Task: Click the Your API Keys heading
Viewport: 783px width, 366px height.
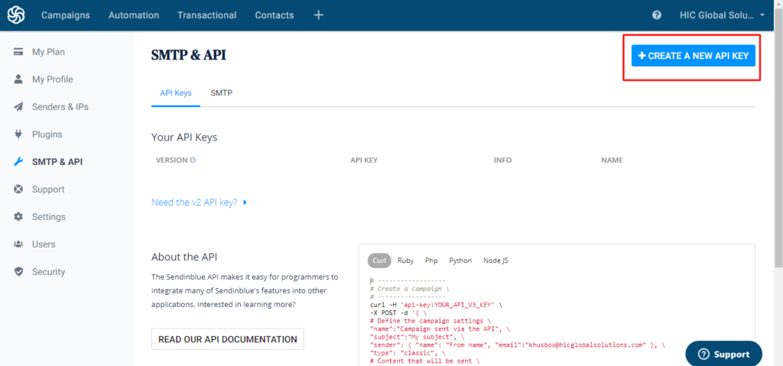Action: click(x=184, y=138)
